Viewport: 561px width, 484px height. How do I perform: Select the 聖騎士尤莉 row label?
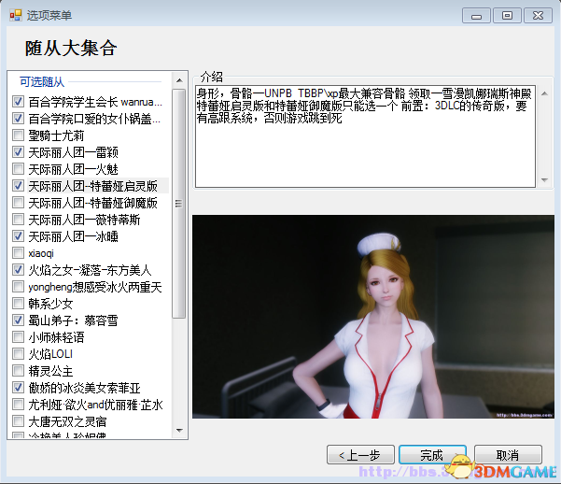pyautogui.click(x=56, y=135)
